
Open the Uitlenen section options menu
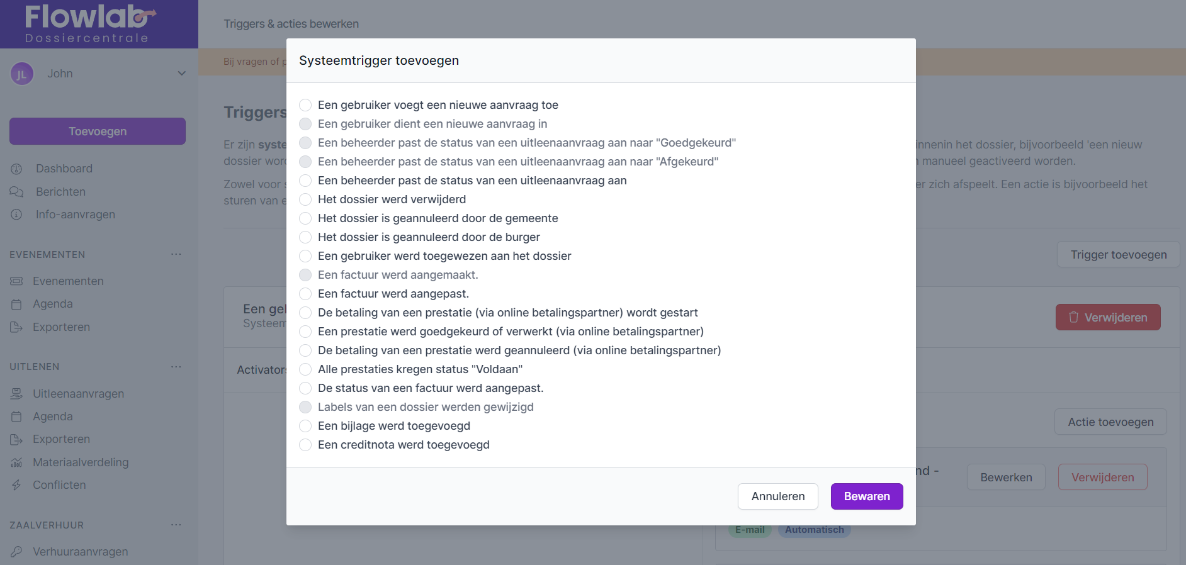pyautogui.click(x=176, y=366)
